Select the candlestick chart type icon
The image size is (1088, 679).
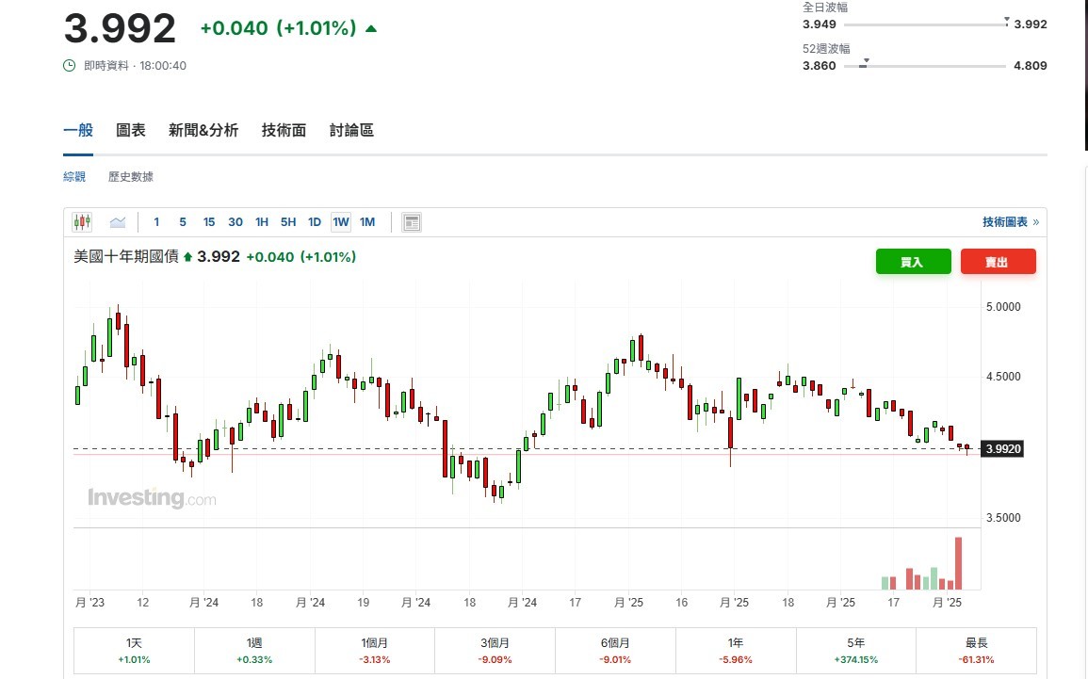tap(83, 222)
